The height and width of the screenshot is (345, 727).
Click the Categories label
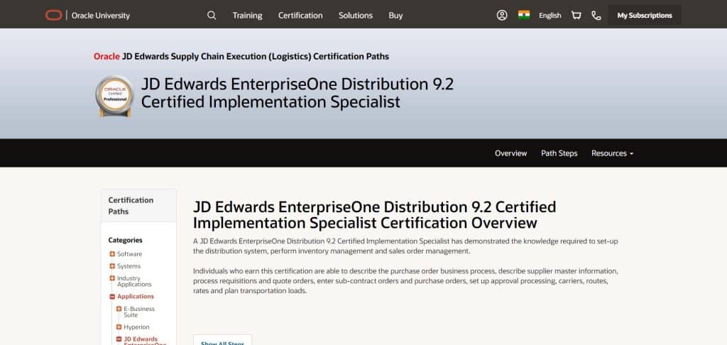tap(125, 240)
